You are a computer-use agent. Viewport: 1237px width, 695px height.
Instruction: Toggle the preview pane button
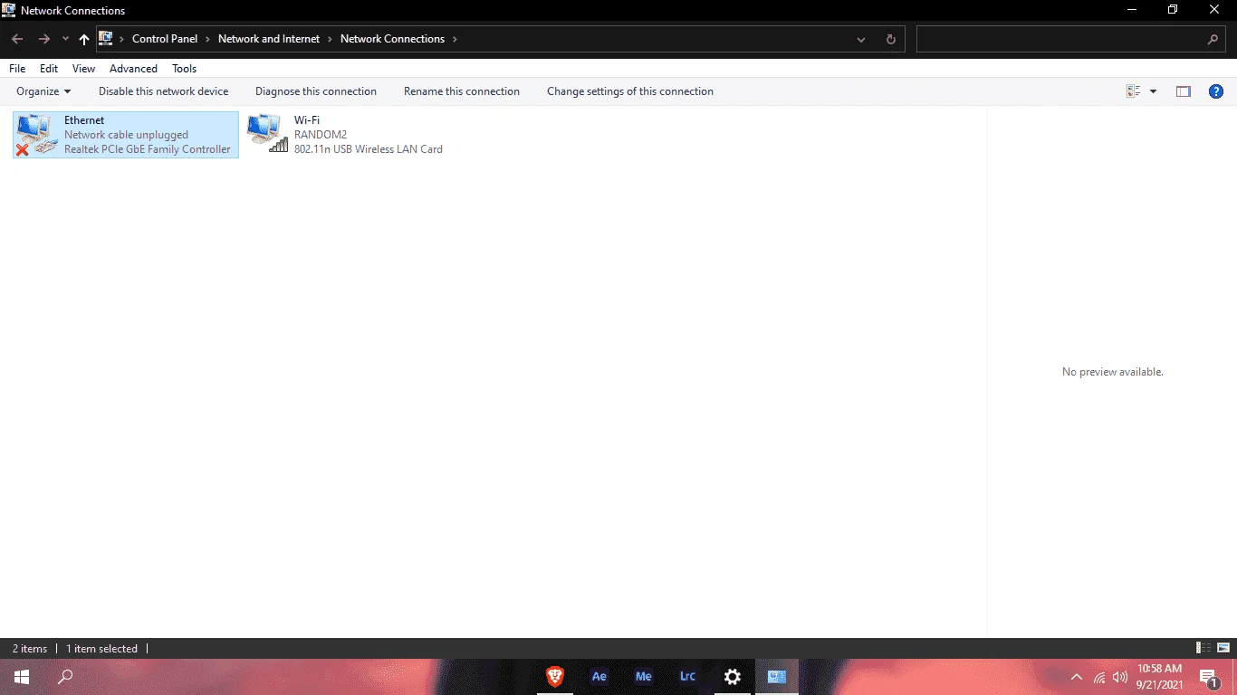click(1183, 91)
